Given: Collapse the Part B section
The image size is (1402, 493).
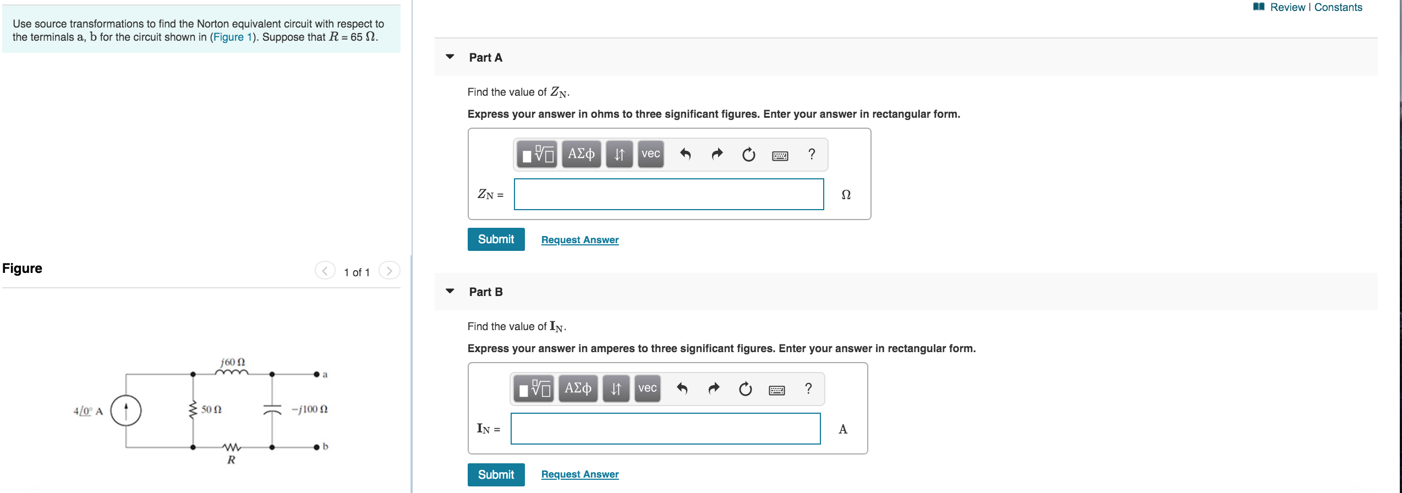Looking at the screenshot, I should click(x=449, y=292).
